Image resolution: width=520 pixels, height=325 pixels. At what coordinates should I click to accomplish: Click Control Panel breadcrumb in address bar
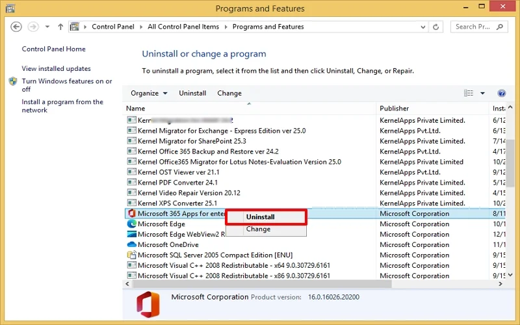[x=113, y=27]
